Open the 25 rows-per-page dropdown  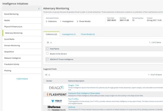point(49,43)
